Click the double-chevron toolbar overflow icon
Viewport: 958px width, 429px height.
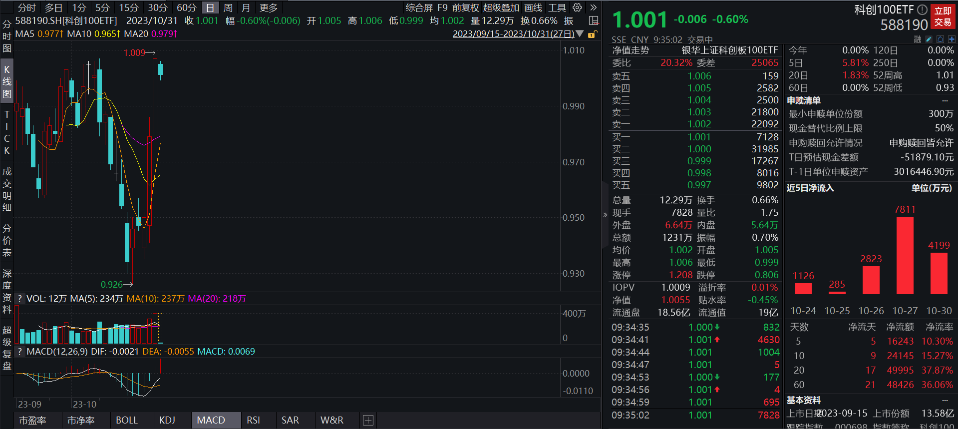click(593, 7)
